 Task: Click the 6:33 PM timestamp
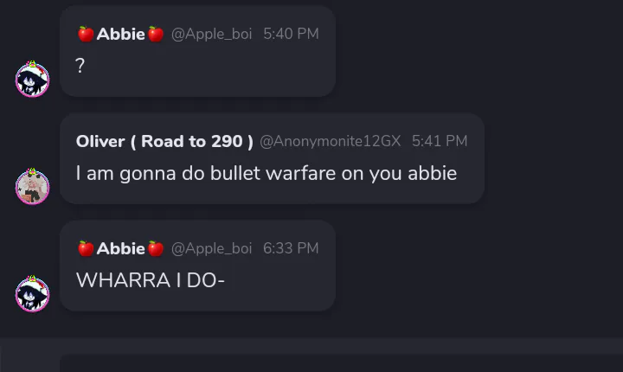pos(291,249)
